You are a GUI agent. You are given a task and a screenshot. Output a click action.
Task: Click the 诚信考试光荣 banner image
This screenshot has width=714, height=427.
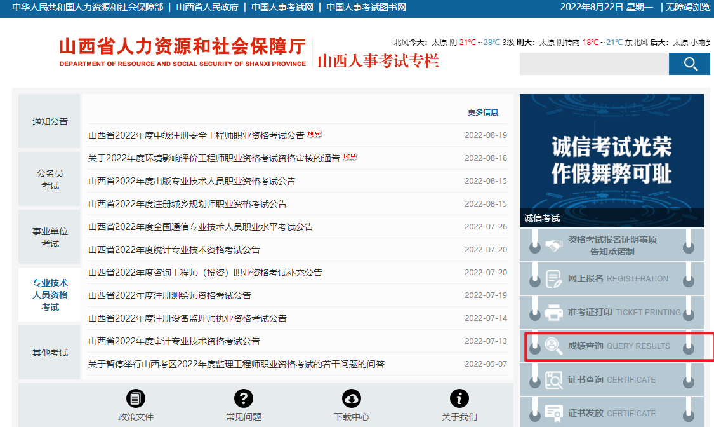pyautogui.click(x=612, y=160)
